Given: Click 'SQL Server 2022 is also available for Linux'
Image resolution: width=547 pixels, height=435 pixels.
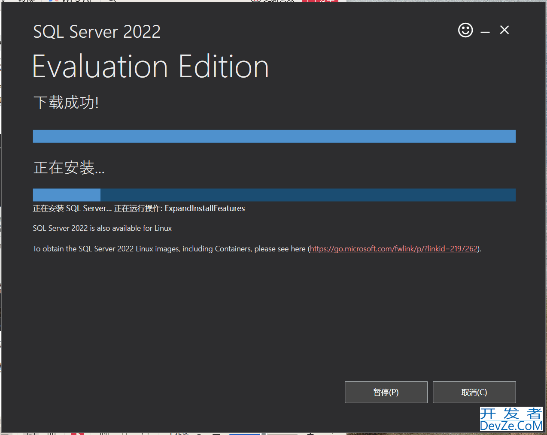Looking at the screenshot, I should click(x=102, y=228).
